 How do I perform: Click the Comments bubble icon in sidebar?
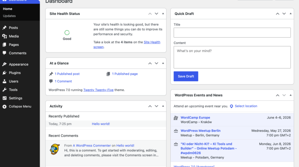click(4, 53)
